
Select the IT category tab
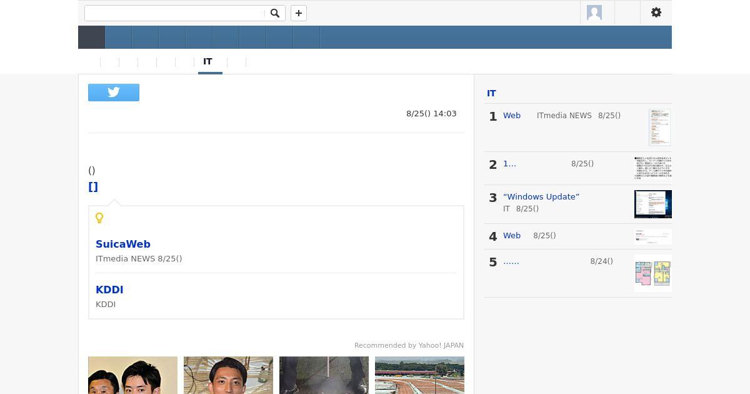pyautogui.click(x=208, y=61)
